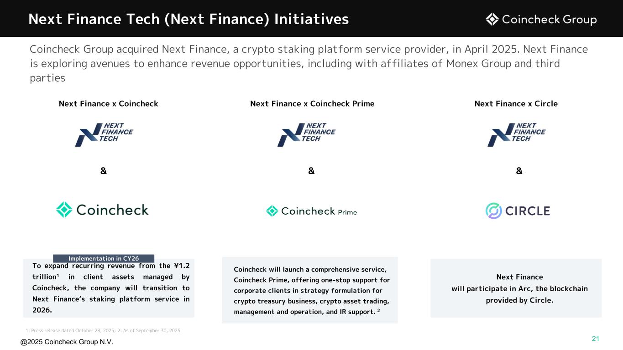Click the Next Finance Tech logo above Coincheck

(104, 134)
